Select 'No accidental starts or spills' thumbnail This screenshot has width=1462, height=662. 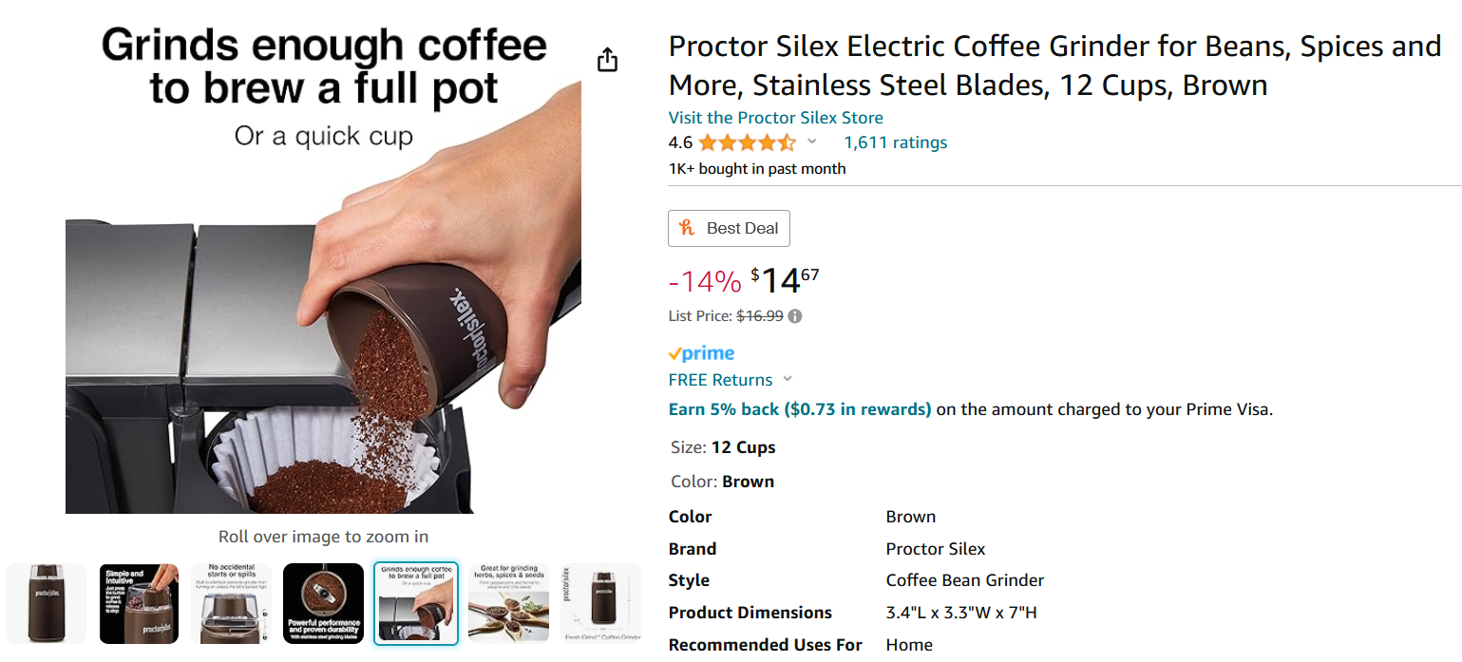pyautogui.click(x=231, y=604)
